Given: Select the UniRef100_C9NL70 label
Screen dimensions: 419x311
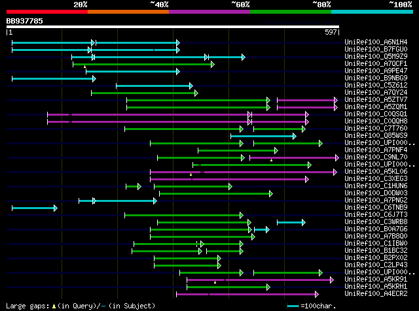Looking at the screenshot, I should [x=376, y=157].
